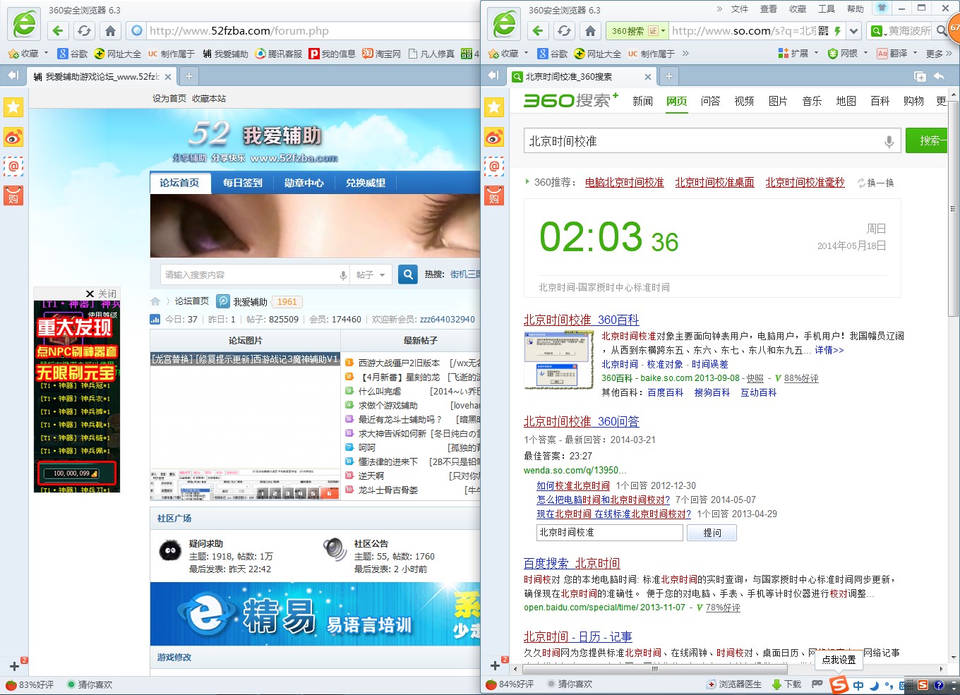Toggle the sidebar collapse arrow in the right tab bar
The width and height of the screenshot is (960, 695).
click(493, 76)
